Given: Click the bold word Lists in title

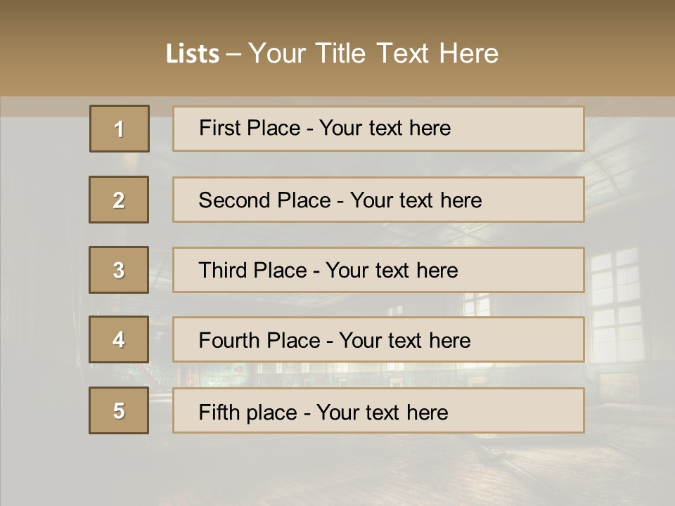Looking at the screenshot, I should [192, 54].
